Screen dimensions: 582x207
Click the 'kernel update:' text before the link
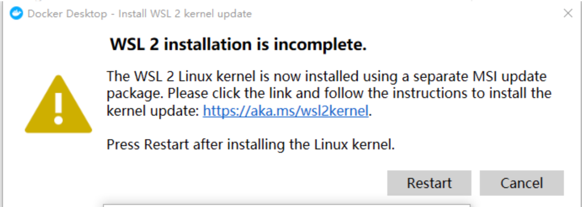[x=153, y=111]
